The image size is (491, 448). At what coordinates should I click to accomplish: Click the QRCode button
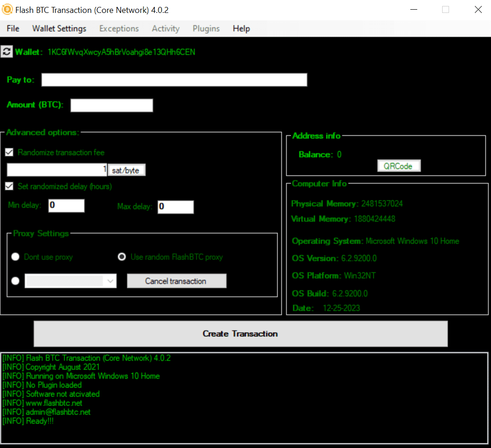(x=399, y=166)
